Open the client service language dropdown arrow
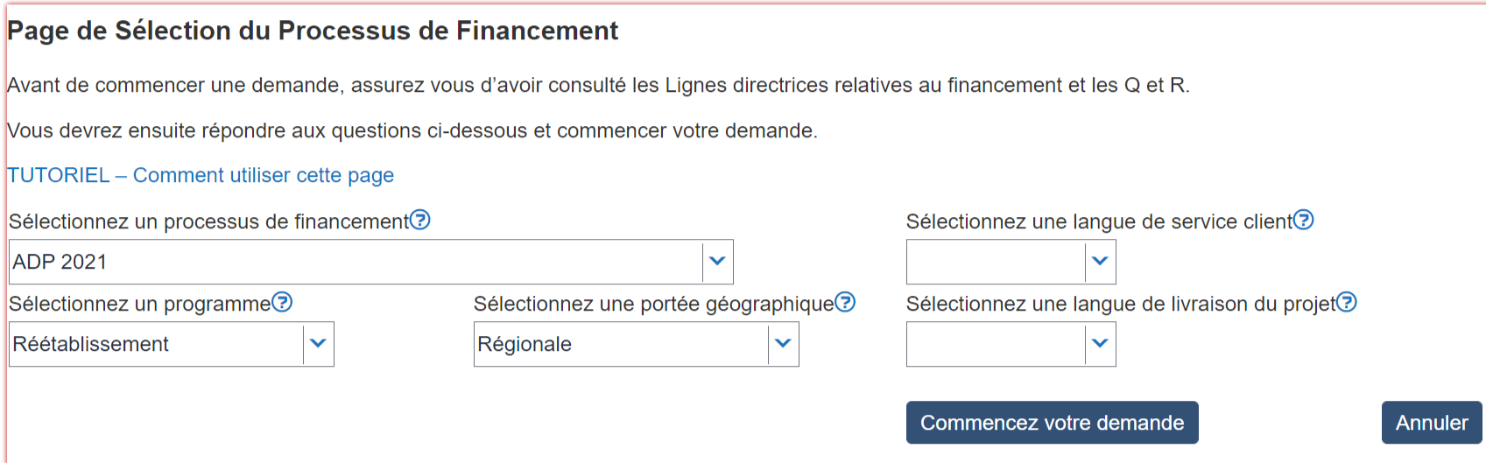Screen dimensions: 1486x463 click(x=1100, y=261)
